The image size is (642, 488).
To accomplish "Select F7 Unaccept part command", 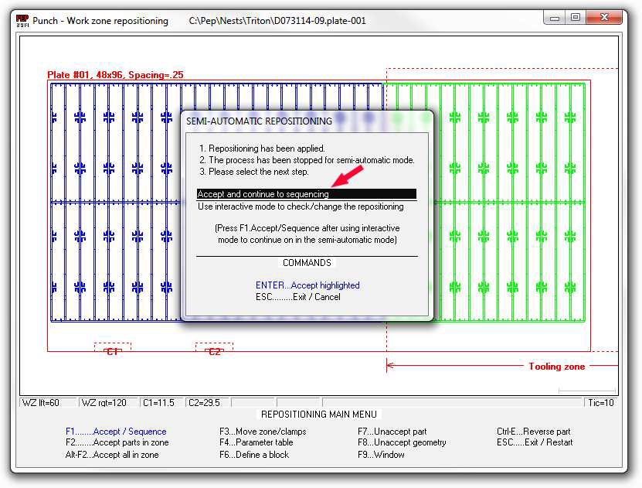I will click(392, 432).
